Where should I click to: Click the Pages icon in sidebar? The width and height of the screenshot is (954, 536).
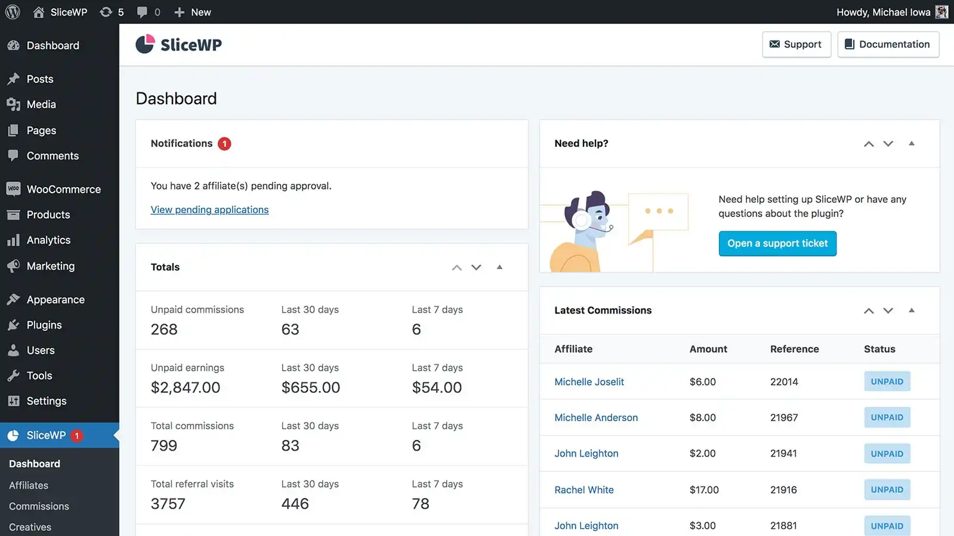(x=13, y=130)
